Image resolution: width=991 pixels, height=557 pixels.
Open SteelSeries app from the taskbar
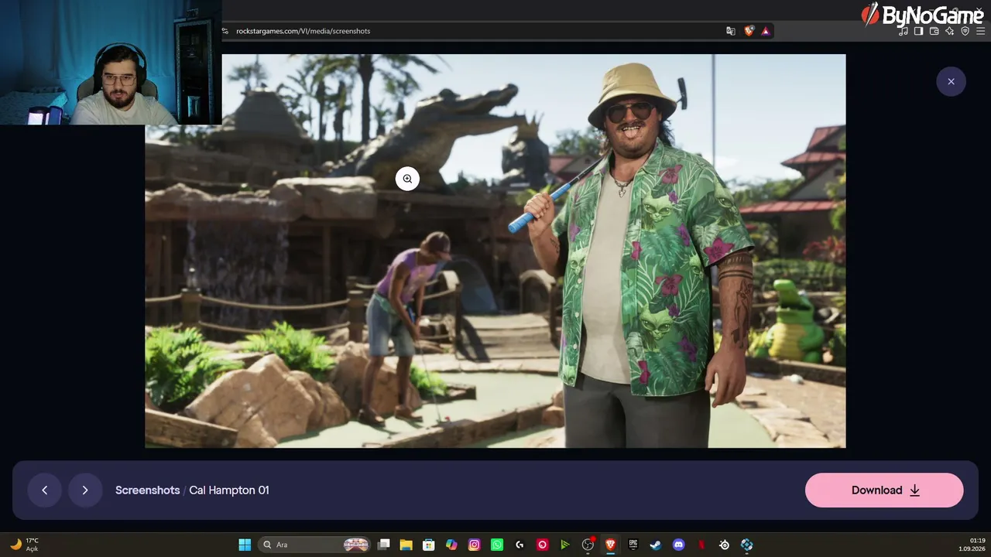pos(724,545)
